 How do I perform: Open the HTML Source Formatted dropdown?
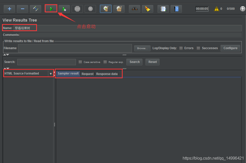point(51,73)
